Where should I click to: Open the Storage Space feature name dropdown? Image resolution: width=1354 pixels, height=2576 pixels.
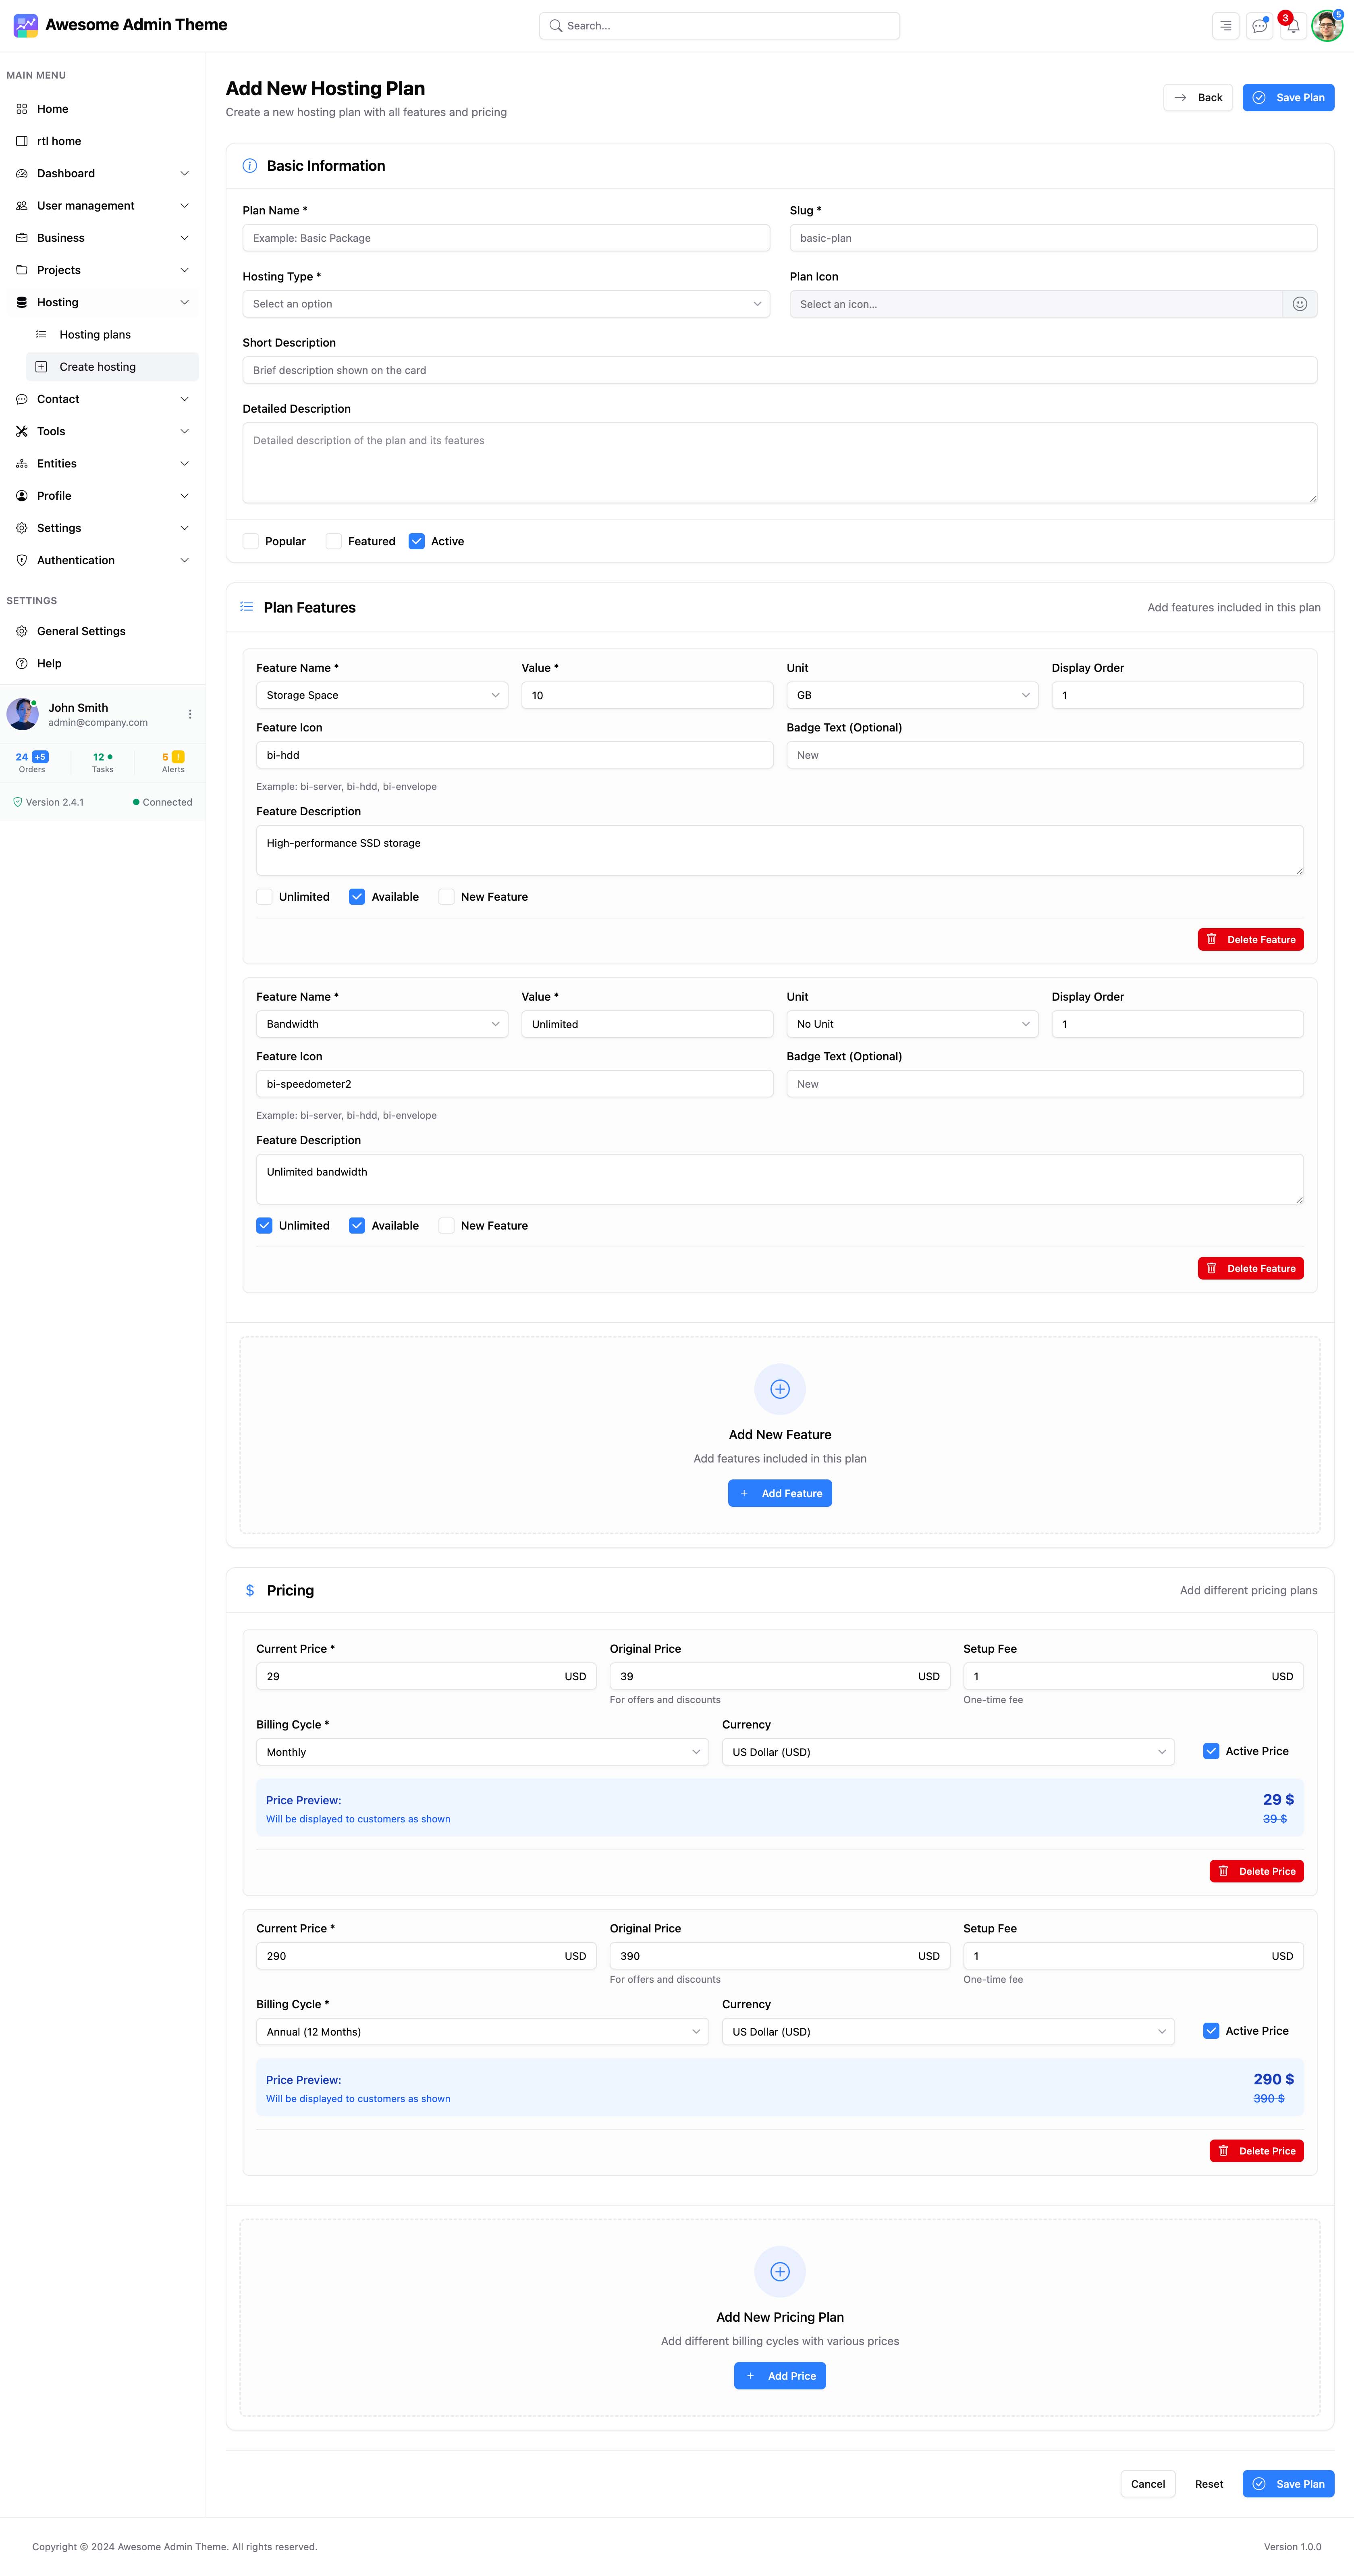coord(382,695)
